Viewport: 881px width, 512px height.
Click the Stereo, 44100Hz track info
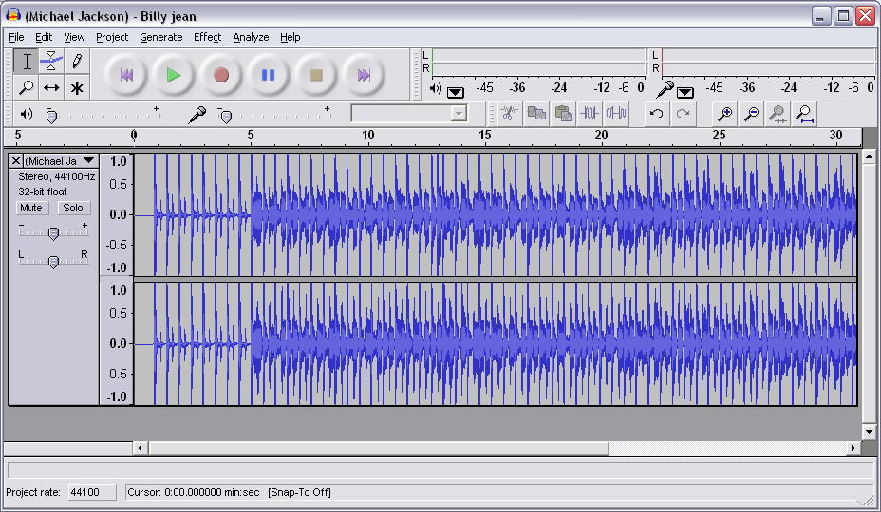click(56, 176)
